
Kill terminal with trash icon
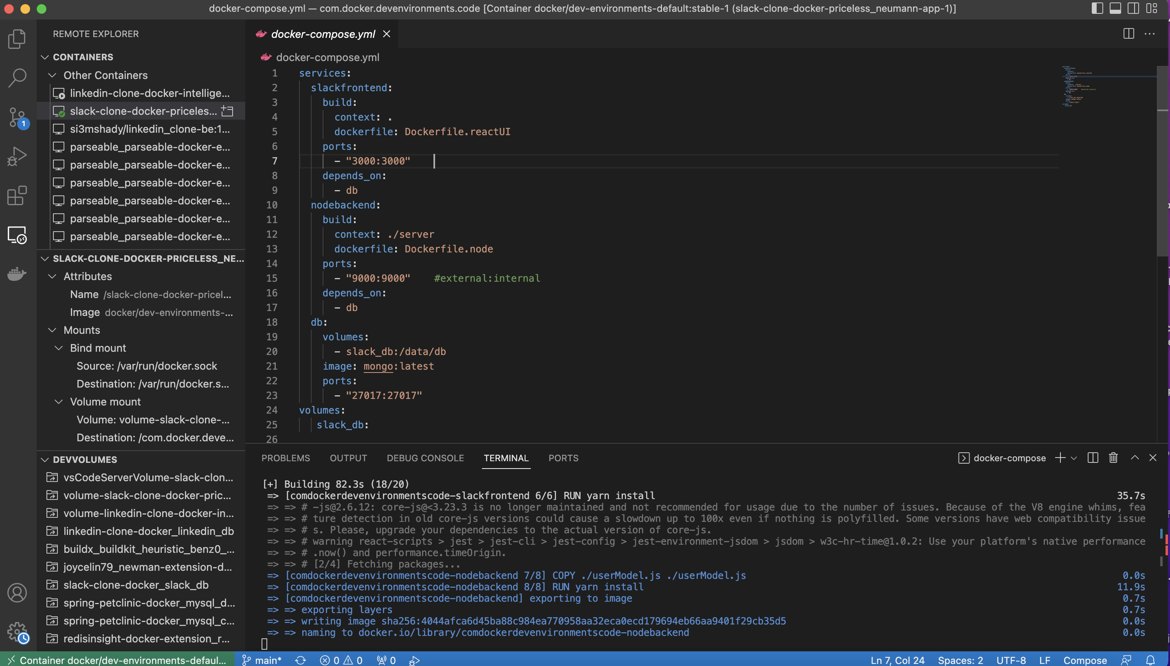(1113, 458)
